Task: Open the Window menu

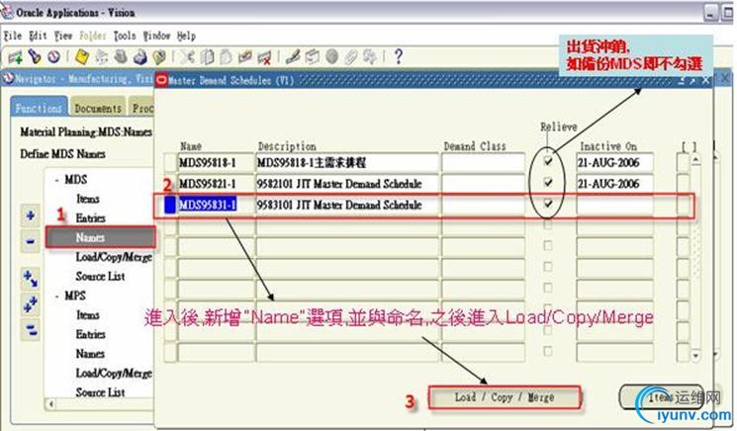Action: coord(156,36)
